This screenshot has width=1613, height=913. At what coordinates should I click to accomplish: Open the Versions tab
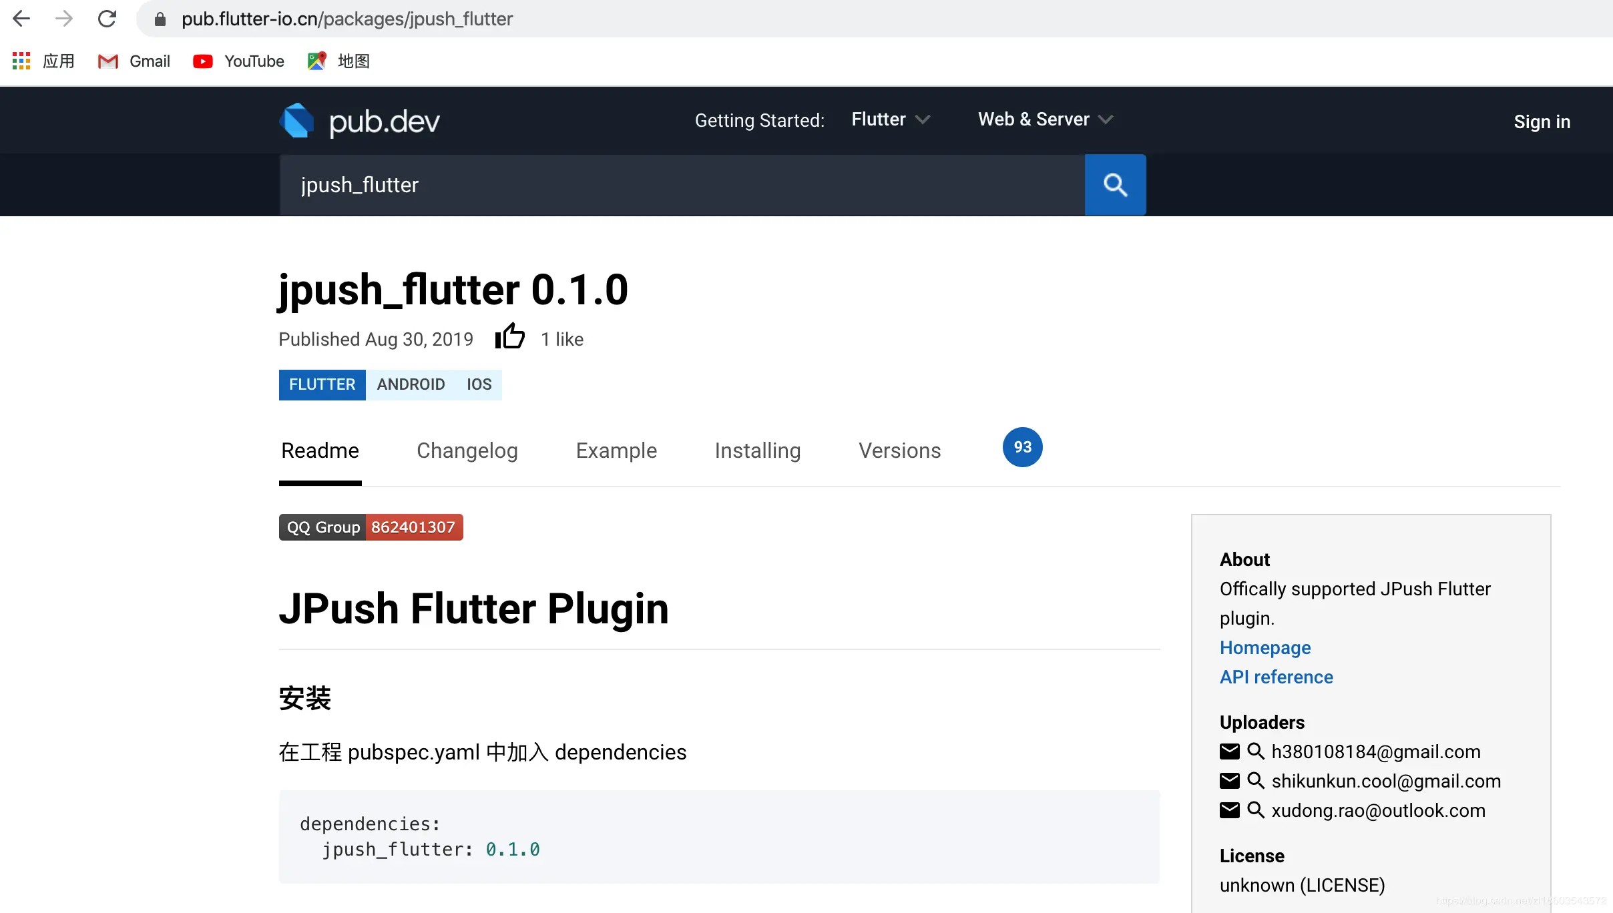click(899, 451)
